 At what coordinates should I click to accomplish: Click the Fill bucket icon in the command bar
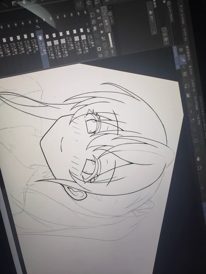tap(198, 159)
